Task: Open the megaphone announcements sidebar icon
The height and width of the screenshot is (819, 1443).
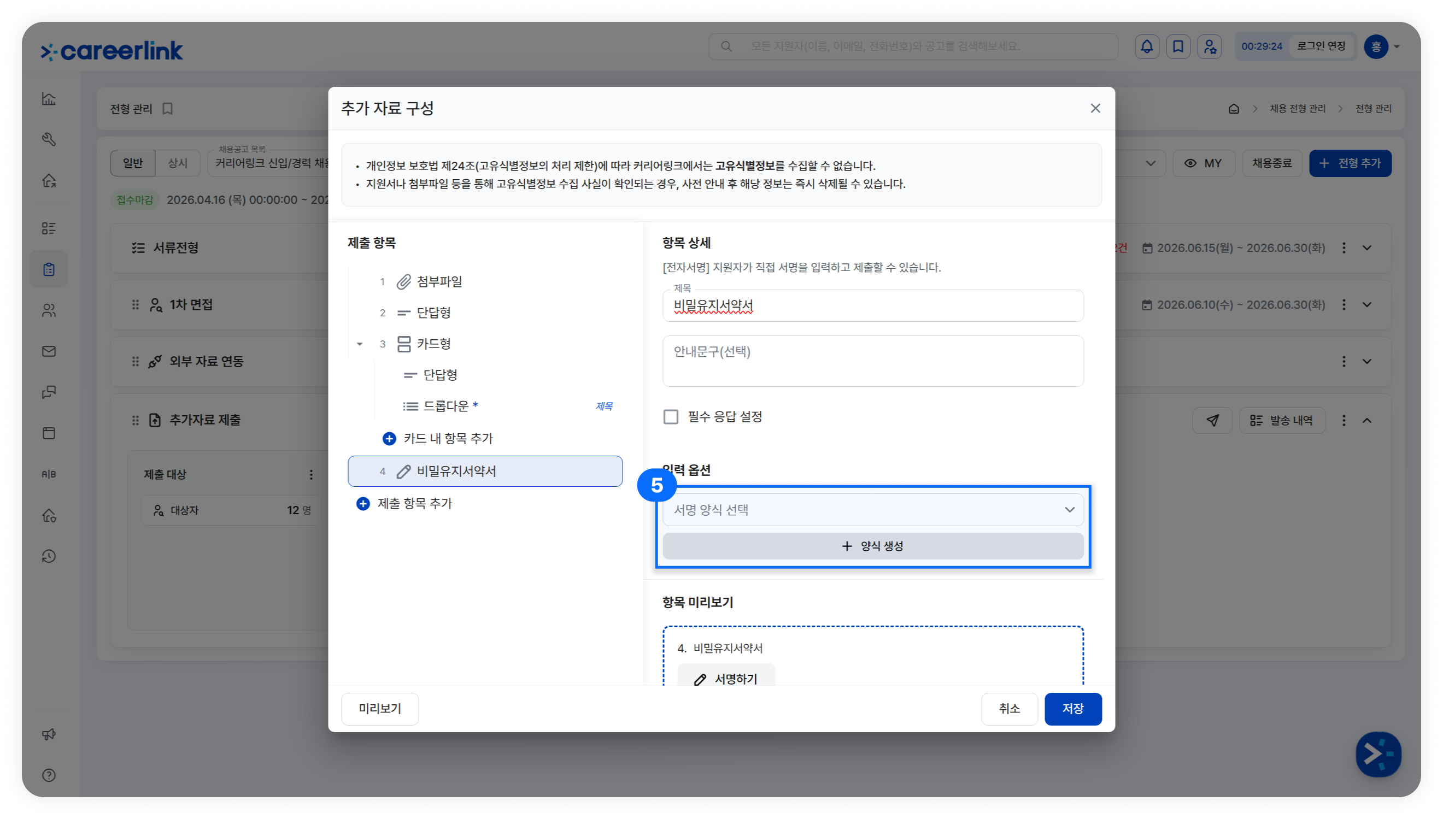Action: point(49,734)
